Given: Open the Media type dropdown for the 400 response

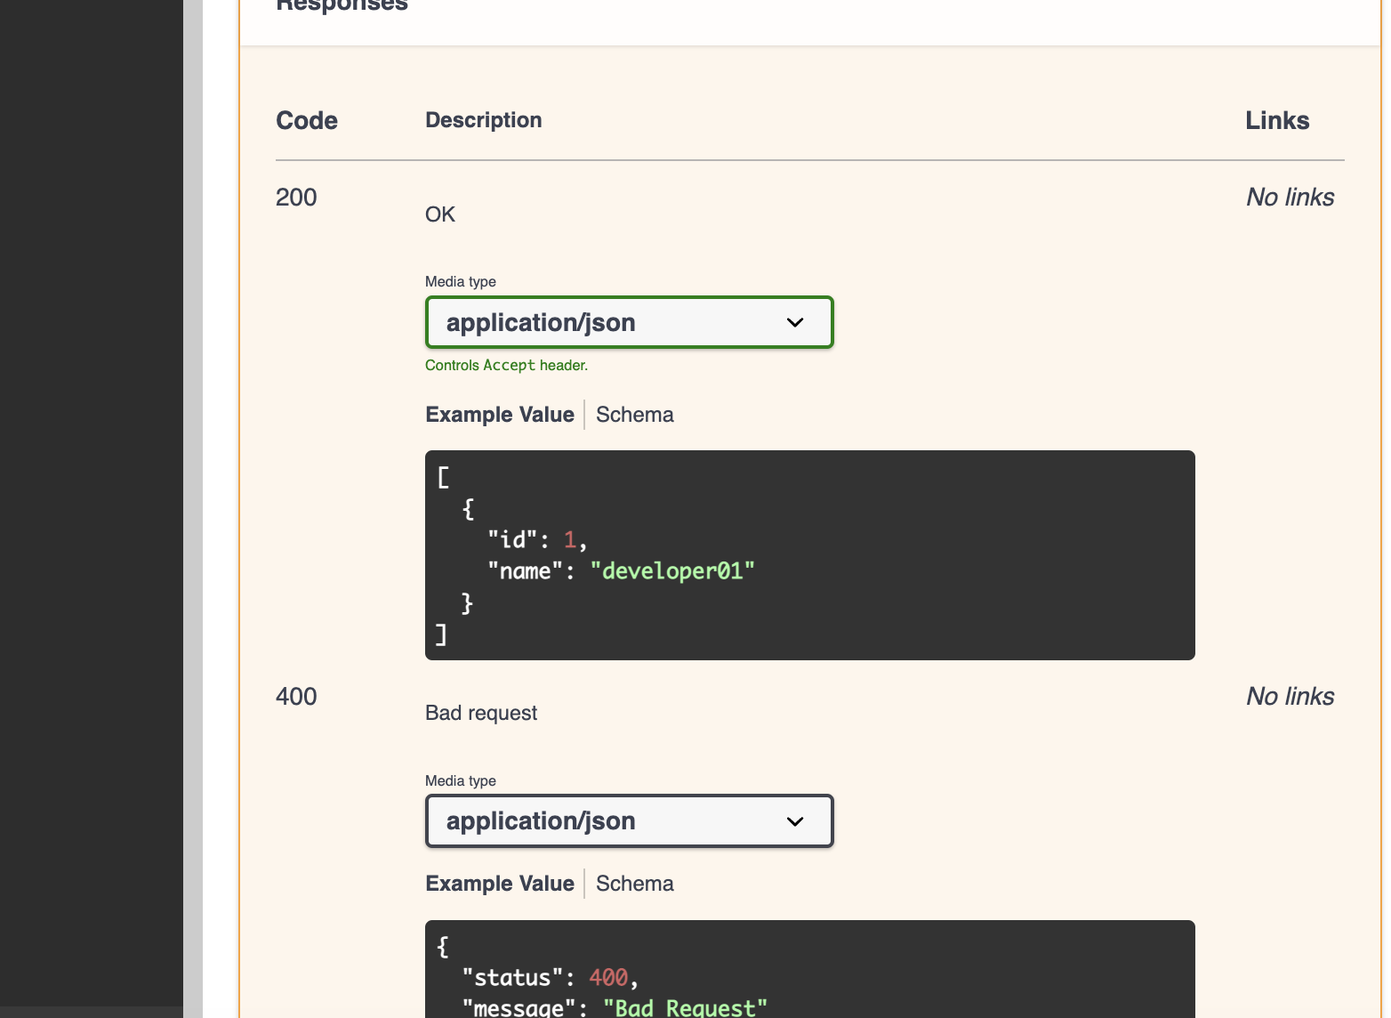Looking at the screenshot, I should pyautogui.click(x=629, y=820).
